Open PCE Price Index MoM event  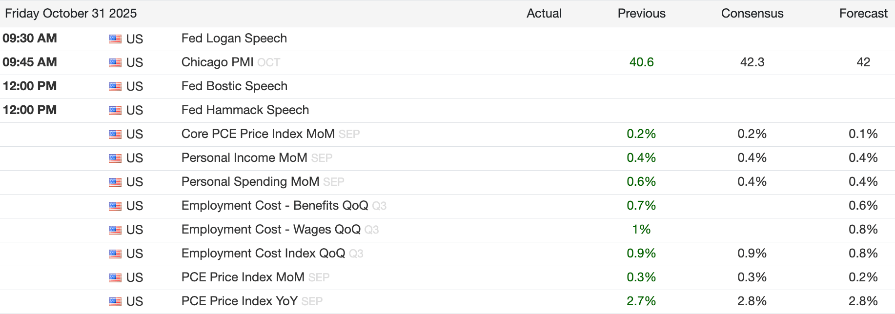point(243,277)
